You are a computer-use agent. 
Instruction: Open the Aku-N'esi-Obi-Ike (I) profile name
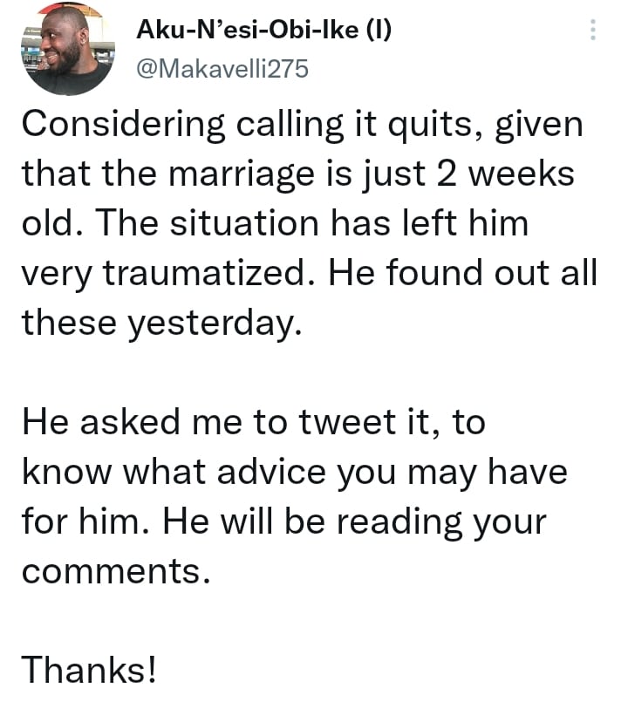(264, 33)
